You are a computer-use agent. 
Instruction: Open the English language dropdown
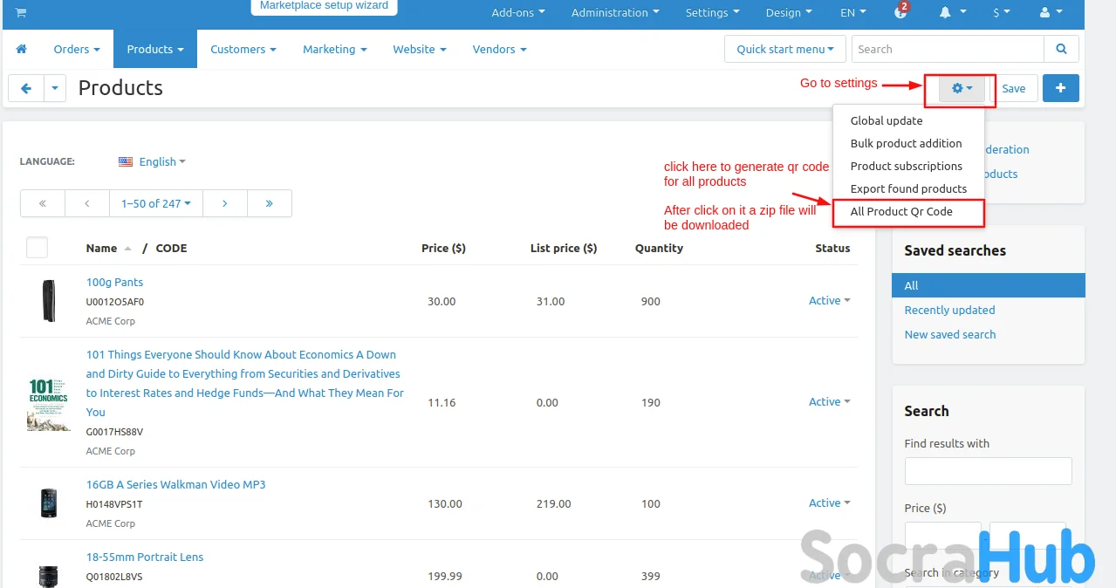coord(154,161)
